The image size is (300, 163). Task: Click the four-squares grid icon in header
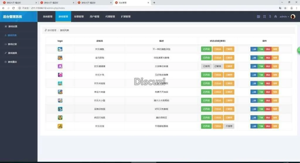coord(265,17)
